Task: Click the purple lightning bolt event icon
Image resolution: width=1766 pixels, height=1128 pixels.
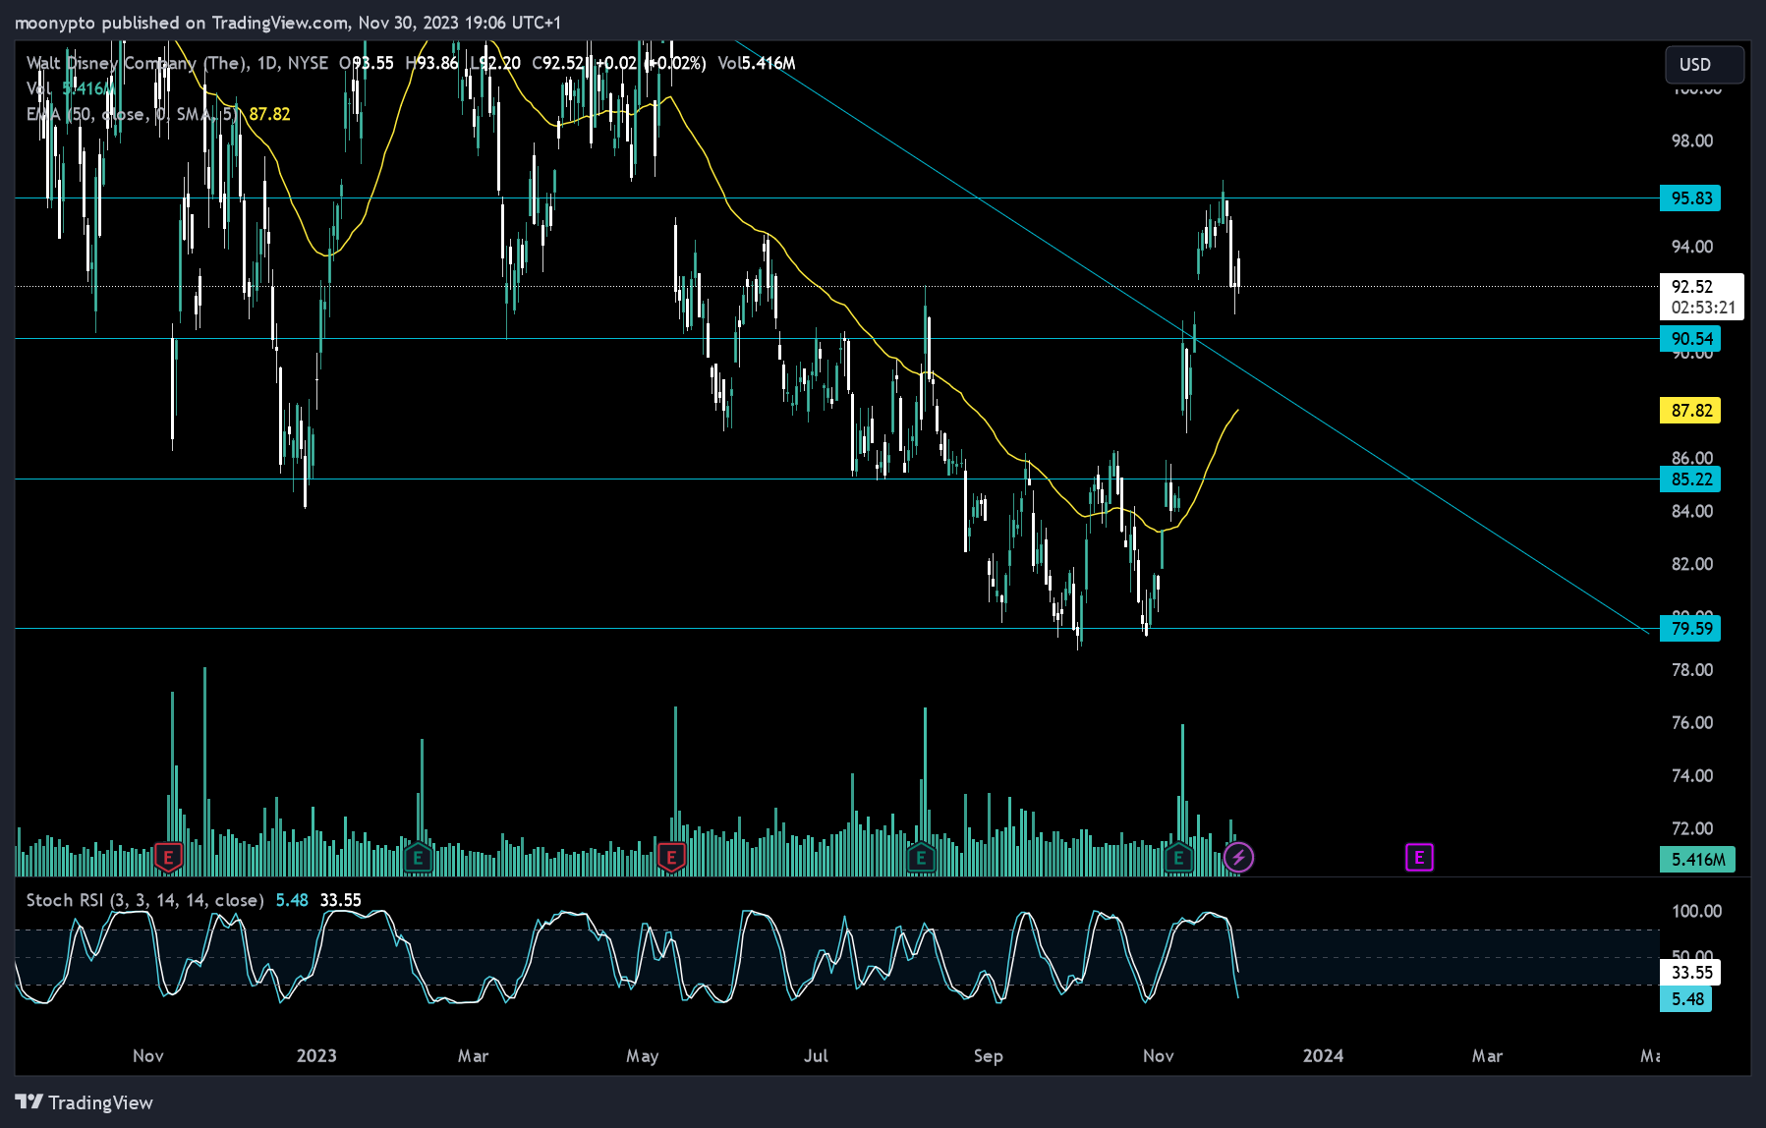Action: click(1238, 858)
